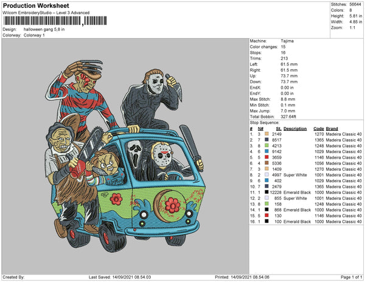Click the 'Created By:' footer label
This screenshot has width=365, height=282.
tap(13, 277)
